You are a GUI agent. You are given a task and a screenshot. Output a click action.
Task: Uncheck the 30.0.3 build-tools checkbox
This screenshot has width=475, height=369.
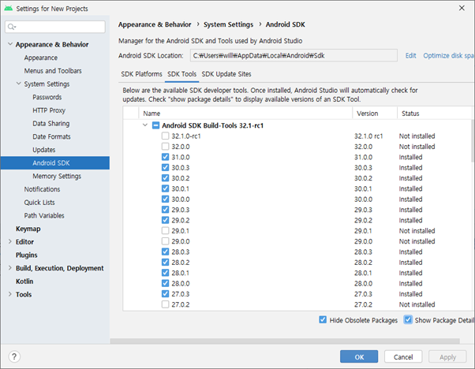coord(165,167)
